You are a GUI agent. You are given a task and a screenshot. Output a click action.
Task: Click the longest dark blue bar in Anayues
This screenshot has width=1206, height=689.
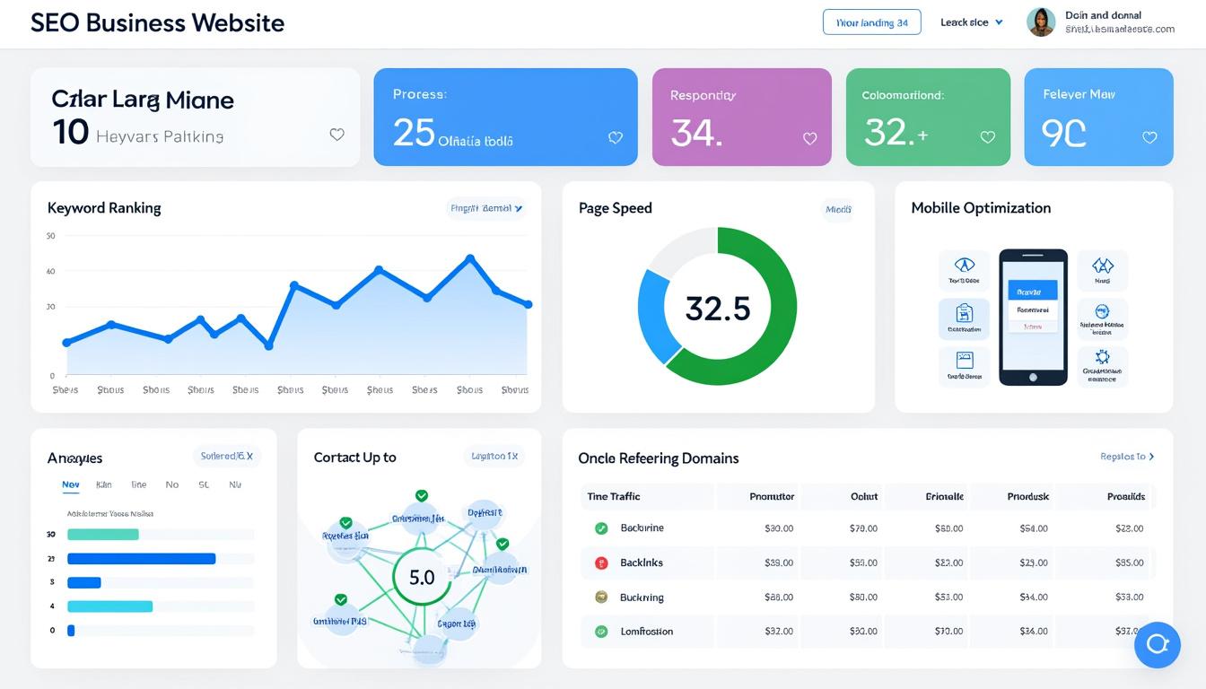142,558
